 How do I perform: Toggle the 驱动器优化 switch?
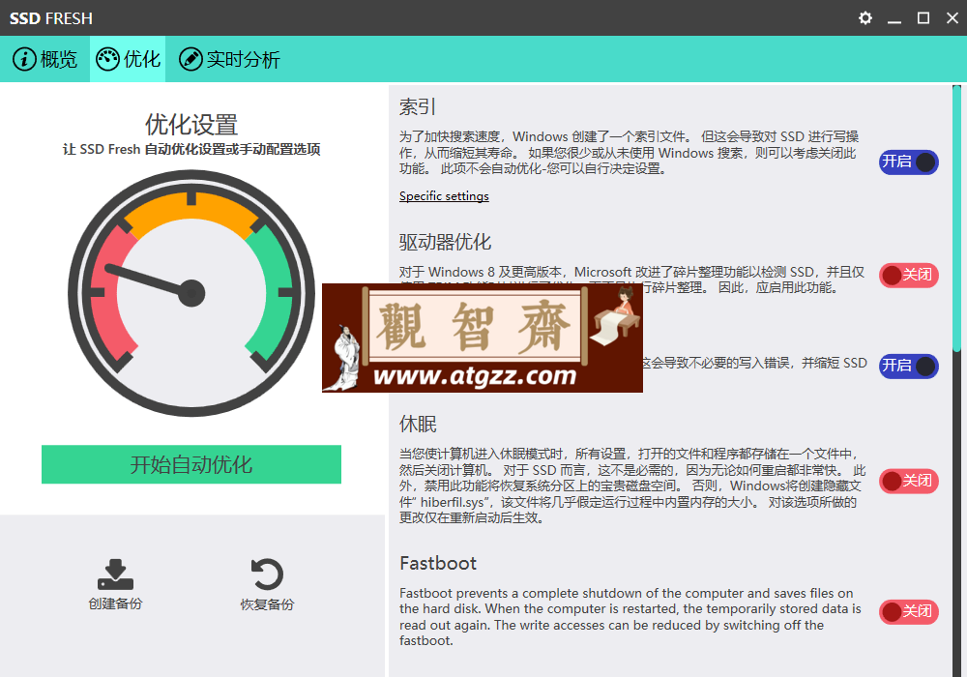pos(908,275)
